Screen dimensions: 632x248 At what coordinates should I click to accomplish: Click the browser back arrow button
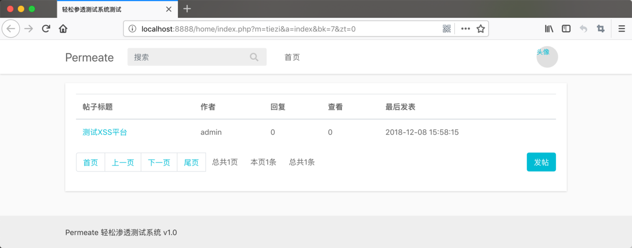11,29
